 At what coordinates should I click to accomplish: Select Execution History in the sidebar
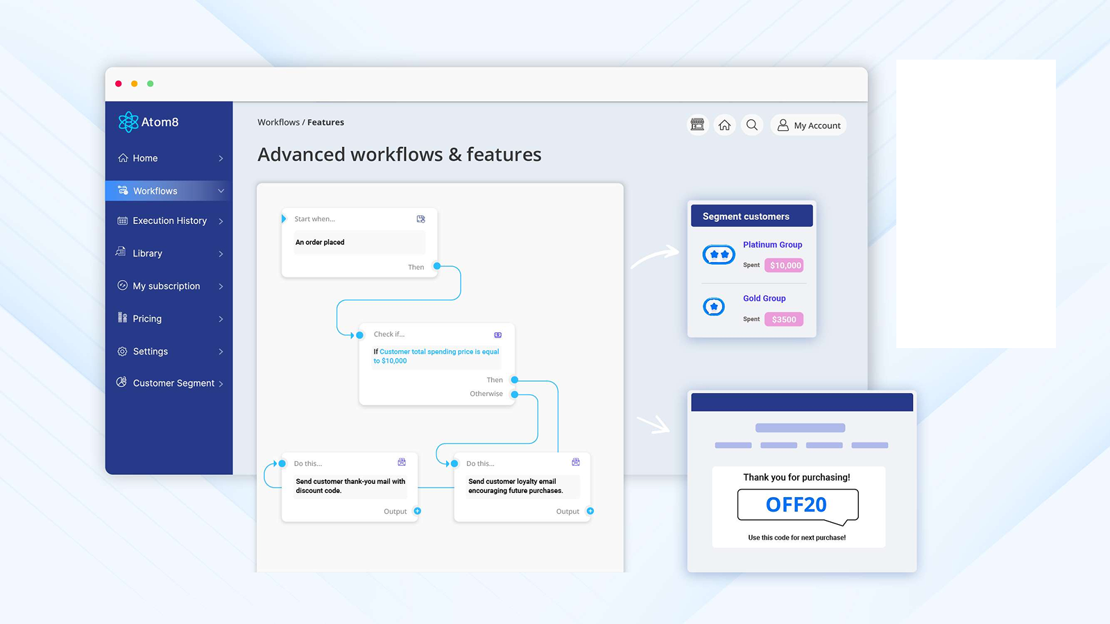coord(169,220)
